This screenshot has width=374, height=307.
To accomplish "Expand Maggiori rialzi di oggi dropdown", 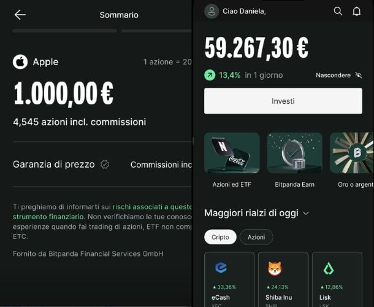I will [x=306, y=213].
